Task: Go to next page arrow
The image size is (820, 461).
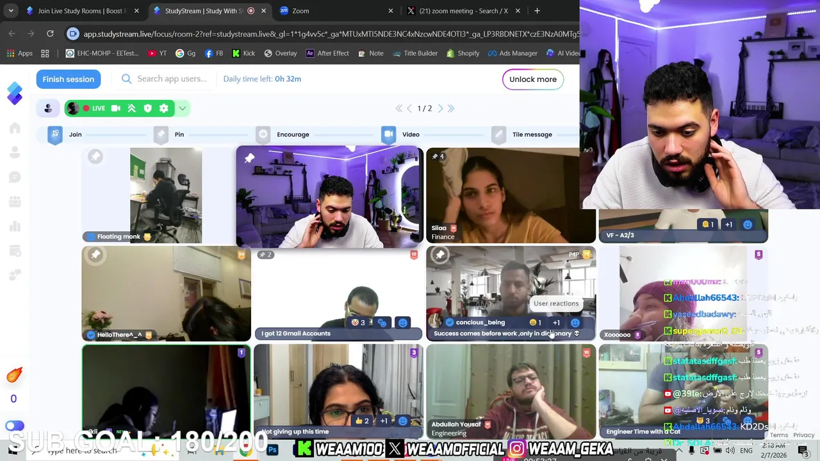Action: click(x=440, y=108)
